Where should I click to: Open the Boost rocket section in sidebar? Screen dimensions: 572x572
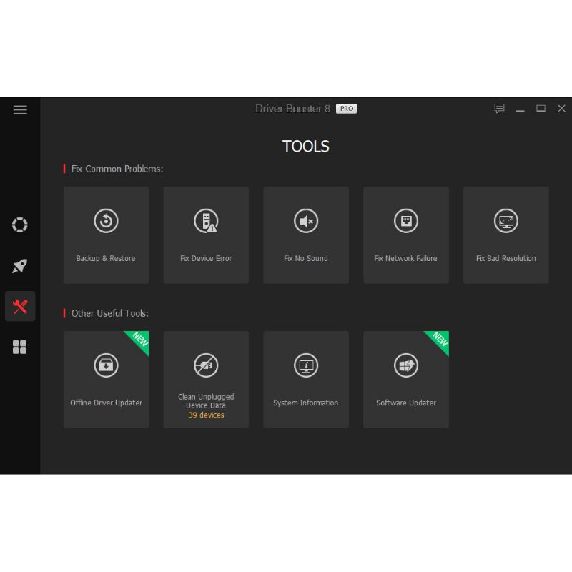[20, 266]
